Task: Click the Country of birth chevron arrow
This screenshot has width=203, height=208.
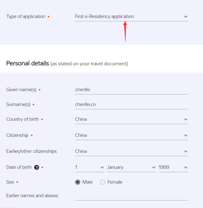Action: pos(186,119)
